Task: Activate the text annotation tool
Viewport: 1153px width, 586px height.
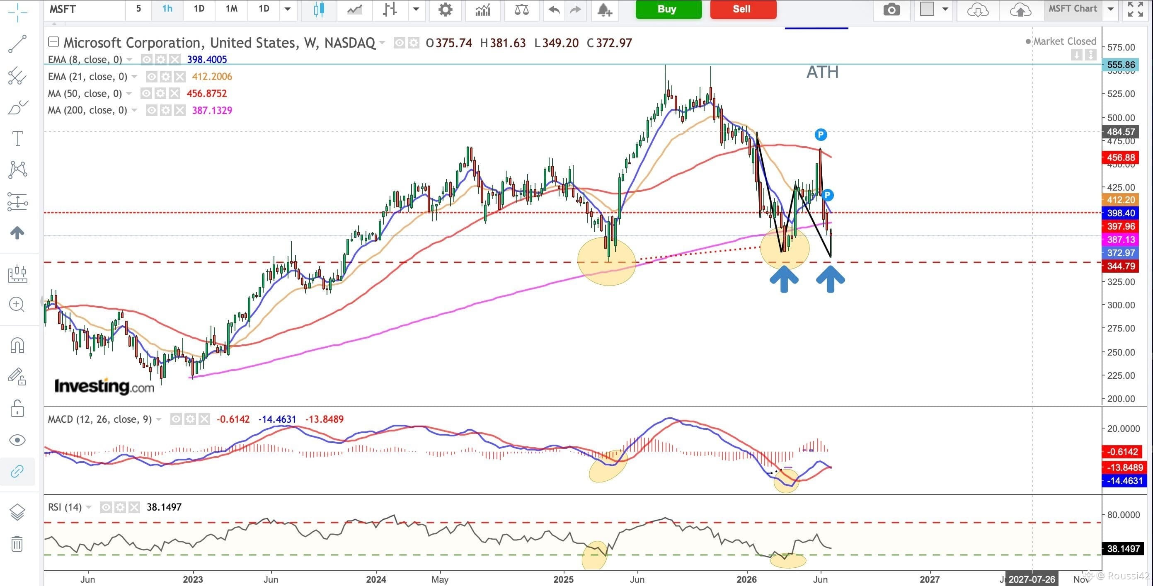Action: point(17,138)
